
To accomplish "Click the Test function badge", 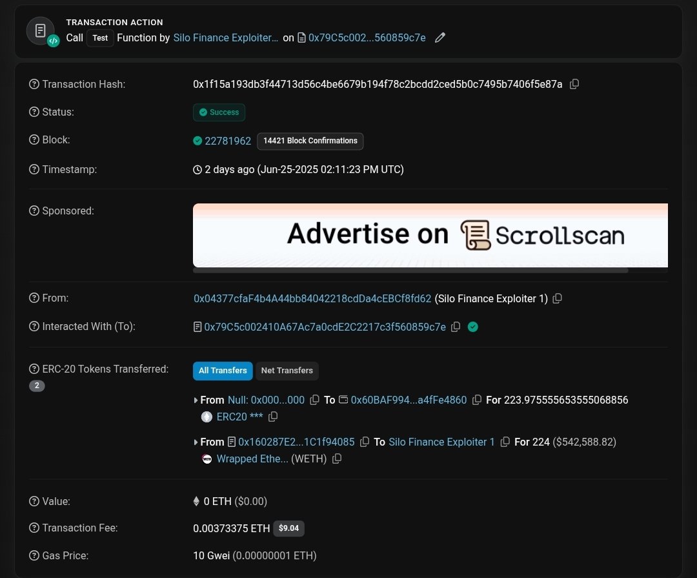I will tap(100, 38).
